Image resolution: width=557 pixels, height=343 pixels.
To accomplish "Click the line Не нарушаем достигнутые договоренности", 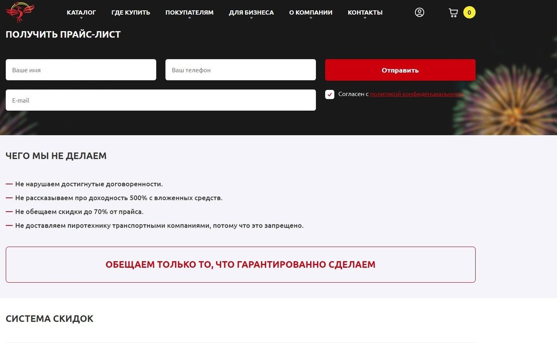I will pos(89,184).
